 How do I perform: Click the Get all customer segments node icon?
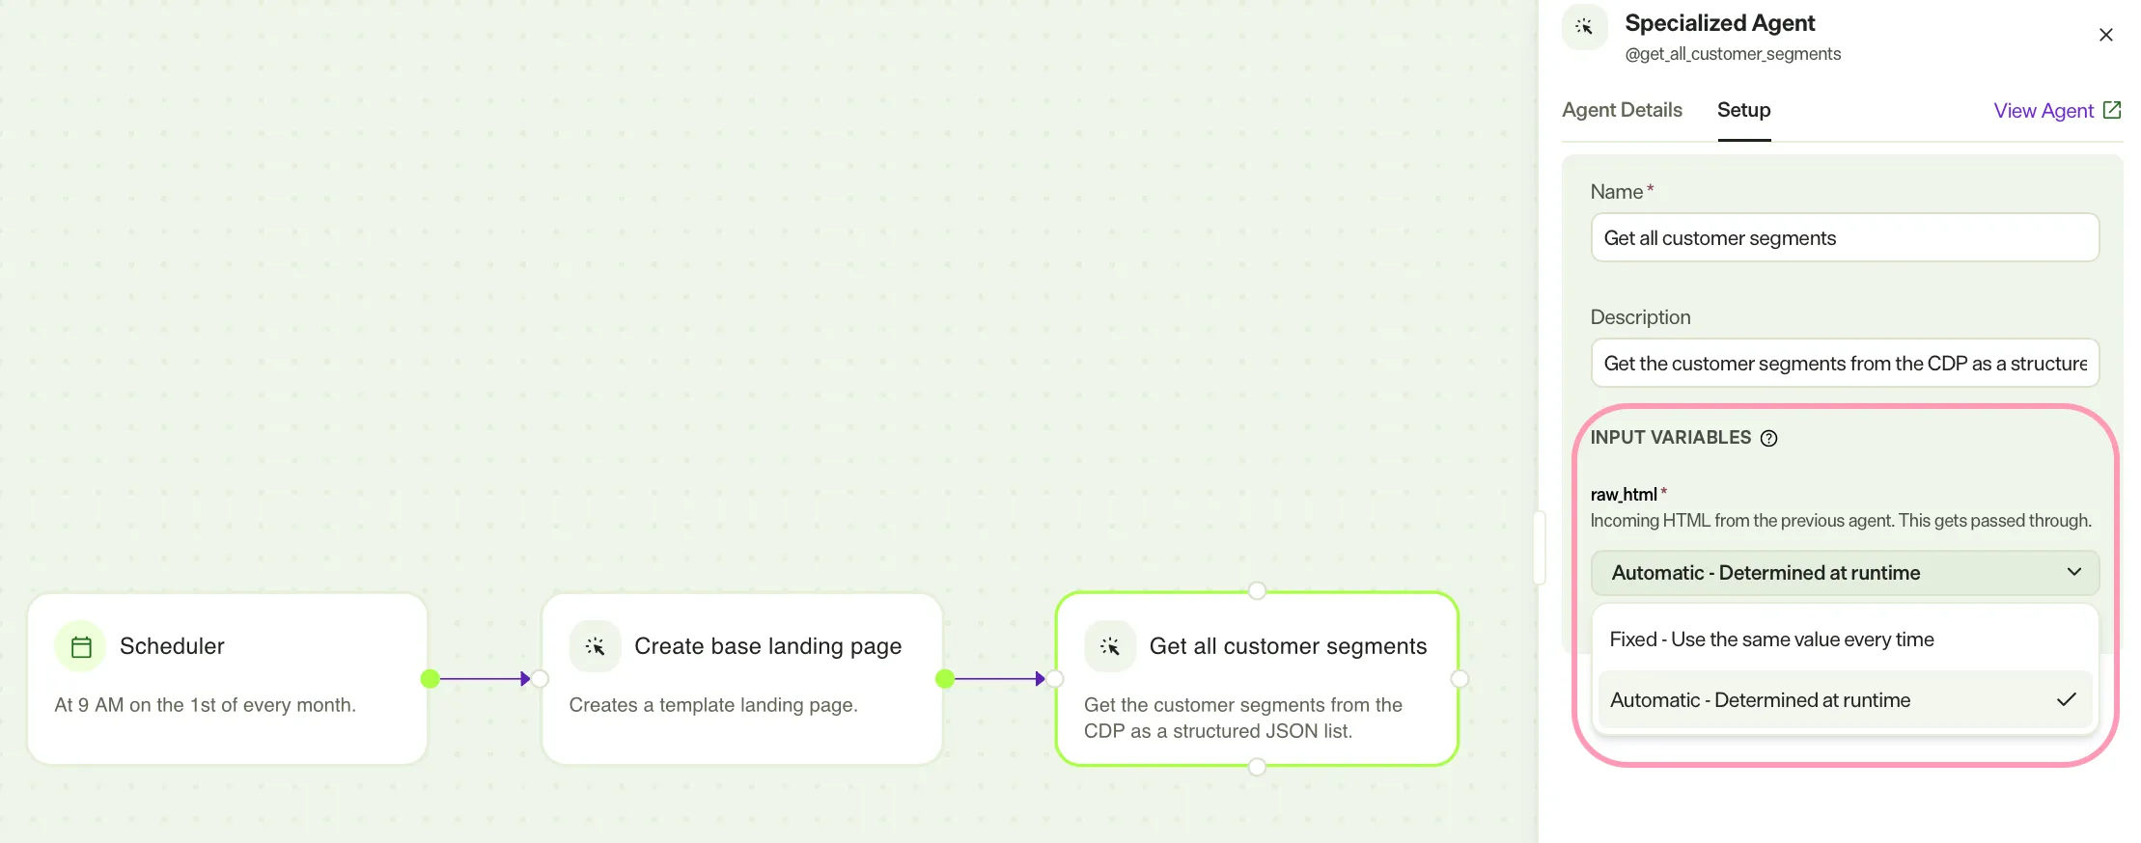click(1109, 646)
